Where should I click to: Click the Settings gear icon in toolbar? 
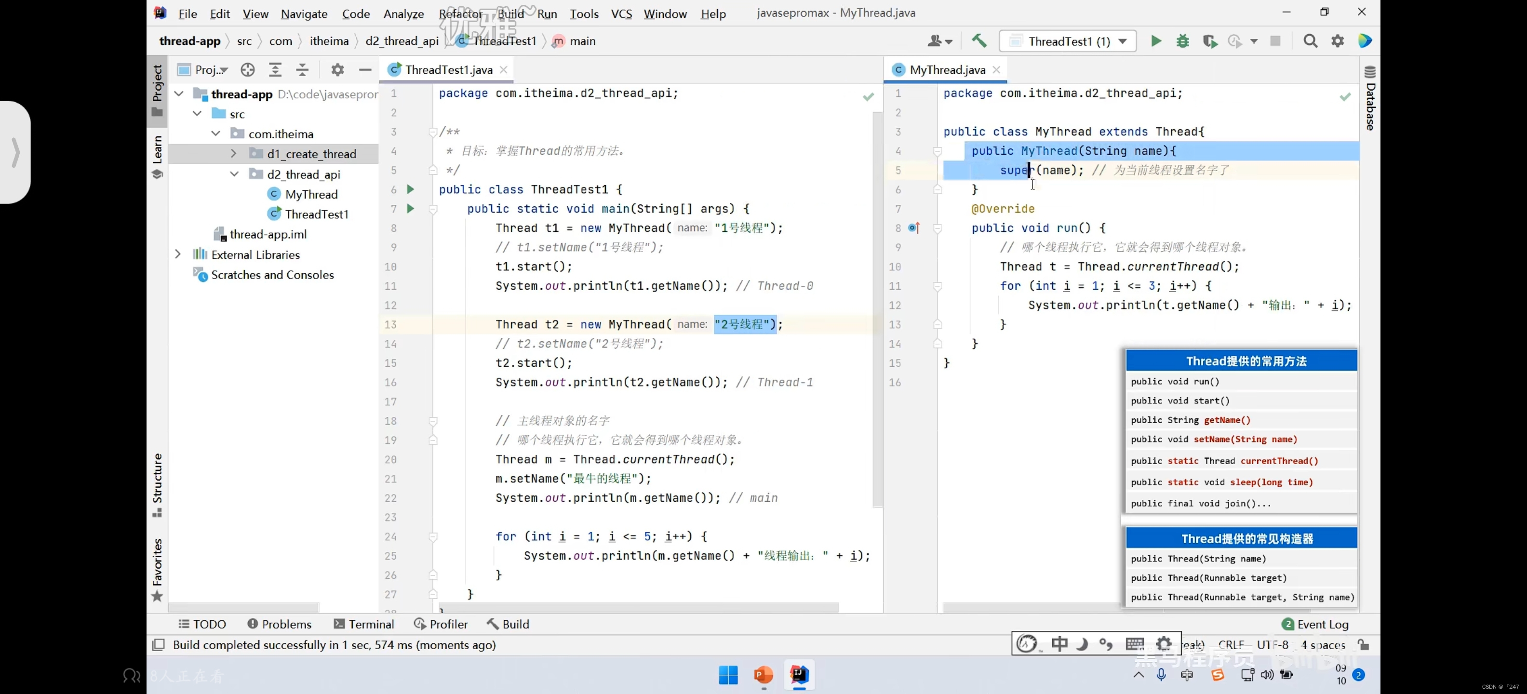coord(1336,41)
